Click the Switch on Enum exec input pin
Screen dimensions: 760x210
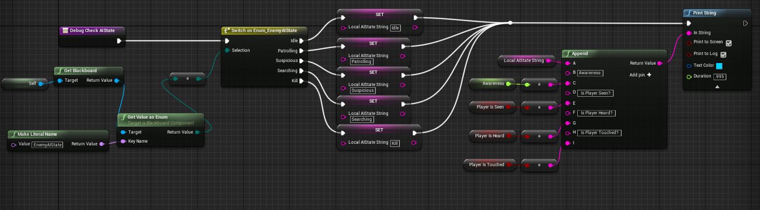pos(227,41)
